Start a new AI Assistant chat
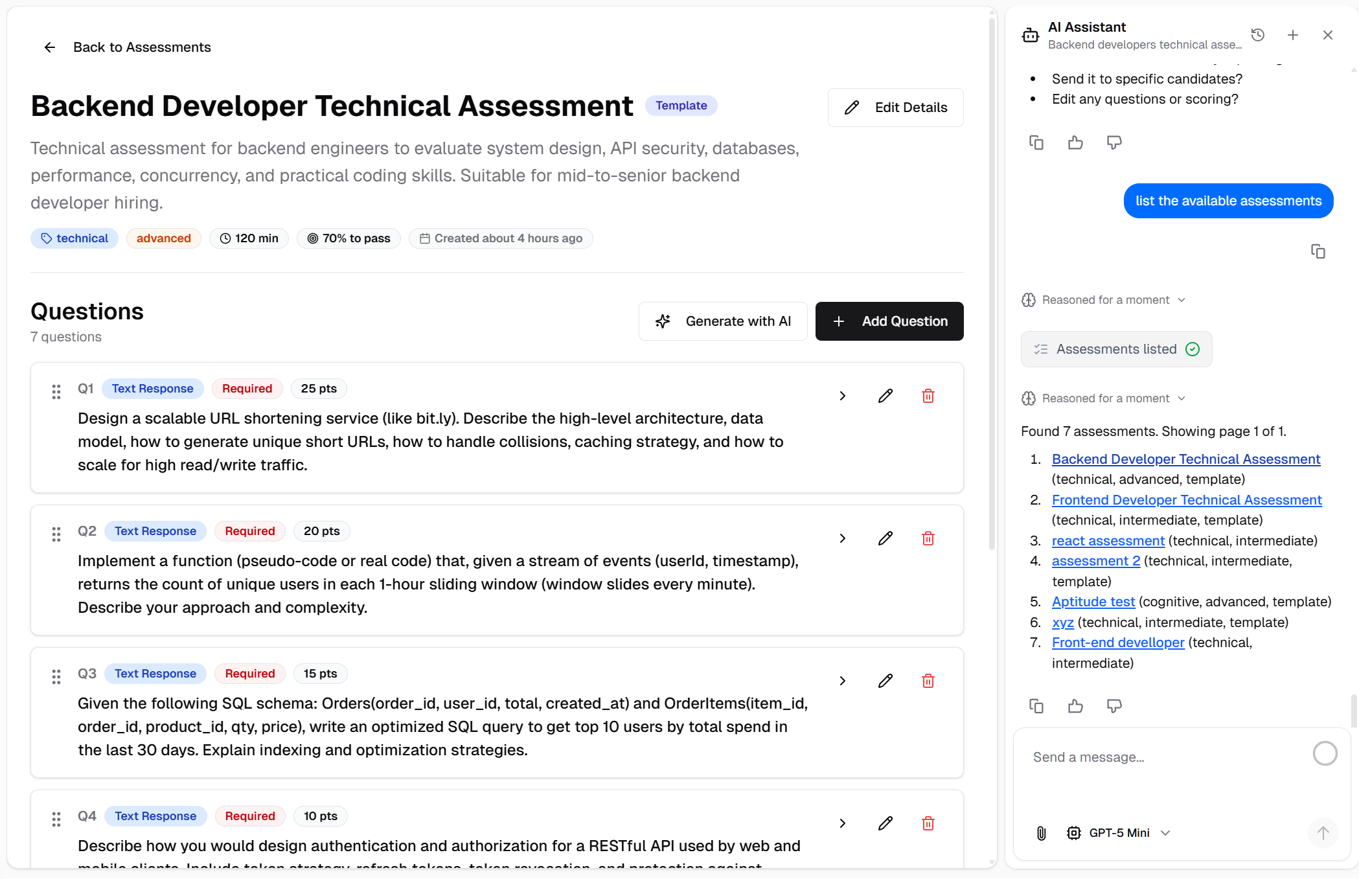 pos(1292,35)
